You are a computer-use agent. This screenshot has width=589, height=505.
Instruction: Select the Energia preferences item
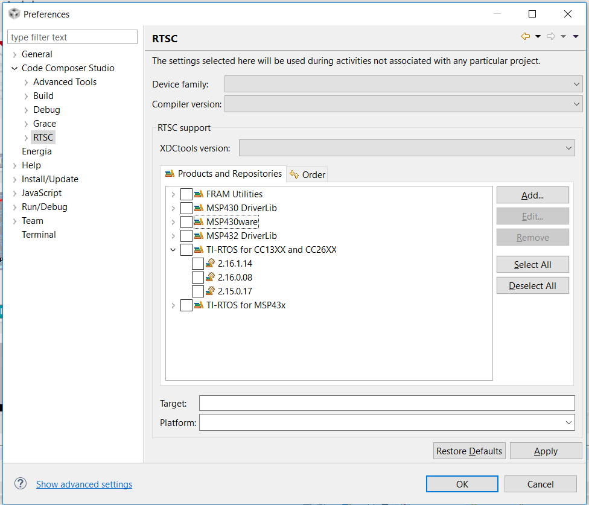[37, 151]
